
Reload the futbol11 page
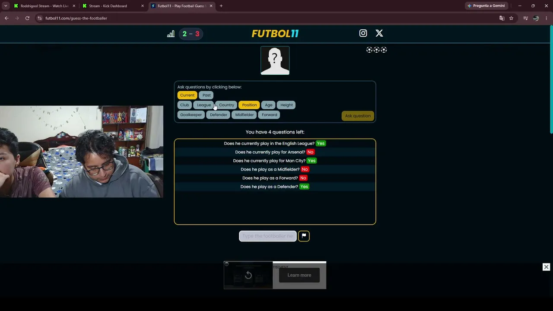27,18
